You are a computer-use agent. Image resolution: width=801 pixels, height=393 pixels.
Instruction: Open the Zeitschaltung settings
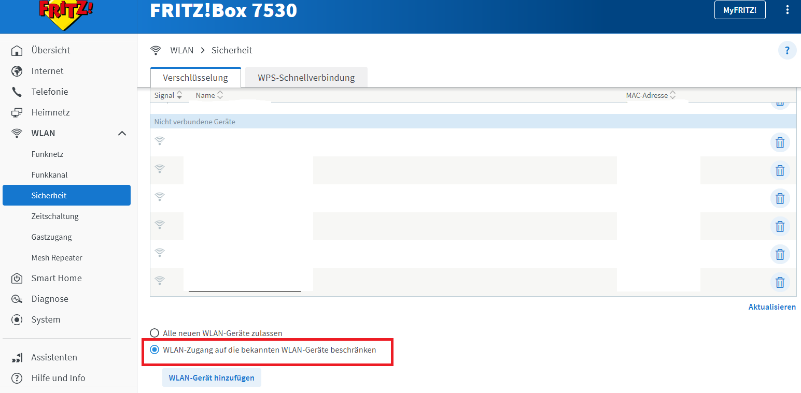(x=55, y=216)
